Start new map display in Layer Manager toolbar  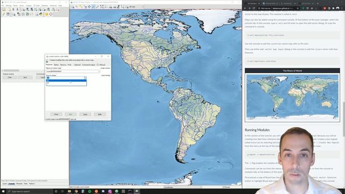[x=4, y=10]
